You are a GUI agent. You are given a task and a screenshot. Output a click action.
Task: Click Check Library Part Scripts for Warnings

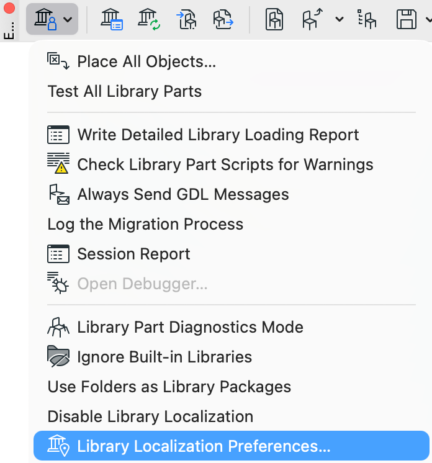click(225, 164)
